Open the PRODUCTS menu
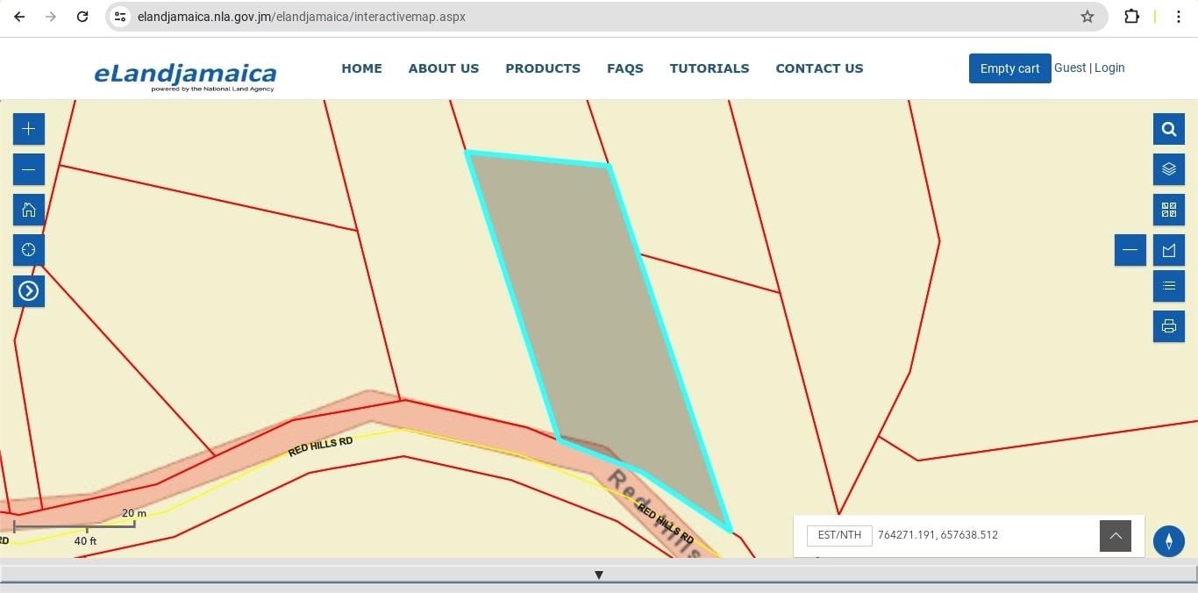1198x593 pixels. [x=542, y=68]
